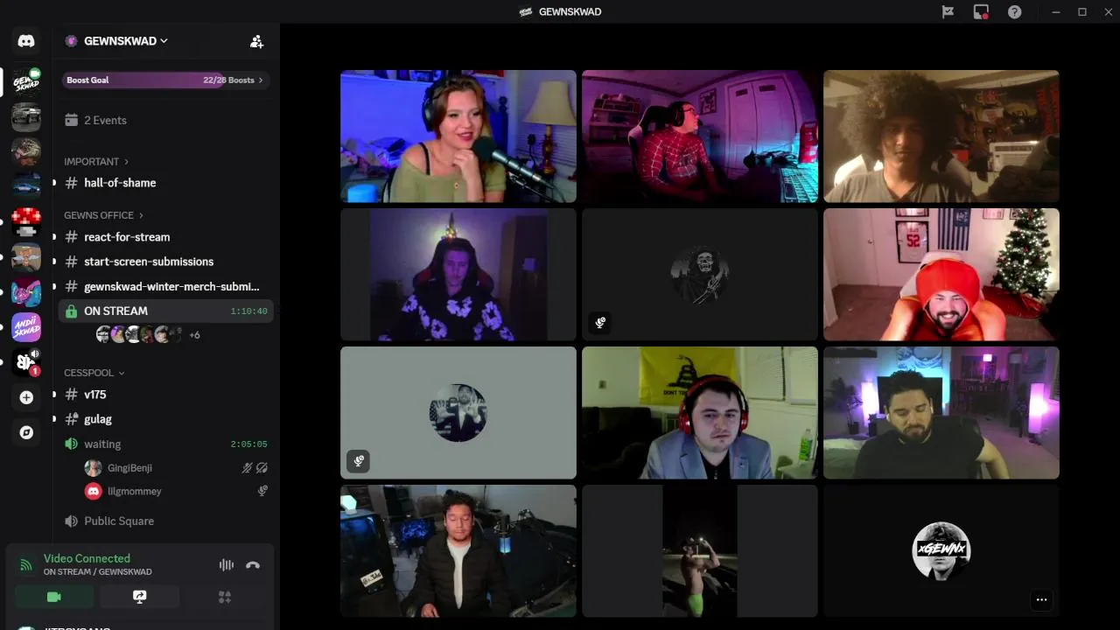
Task: Focus the purple-lit floral hoodie video tile
Action: point(458,275)
